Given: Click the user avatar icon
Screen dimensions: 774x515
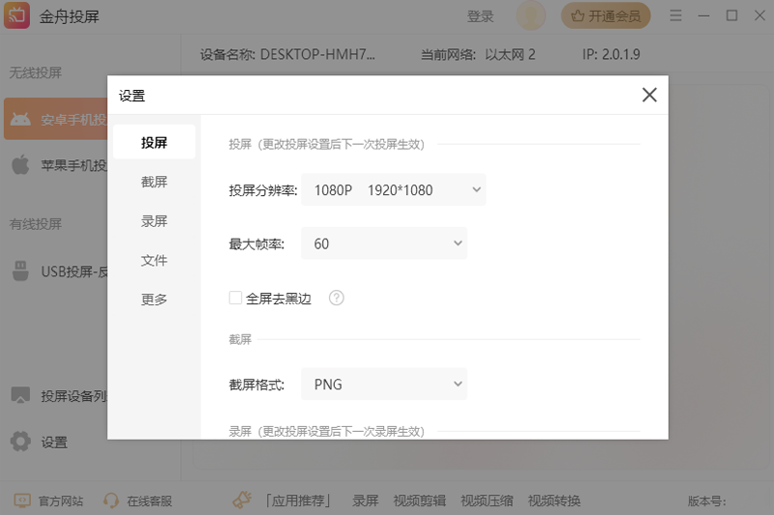Looking at the screenshot, I should click(531, 16).
